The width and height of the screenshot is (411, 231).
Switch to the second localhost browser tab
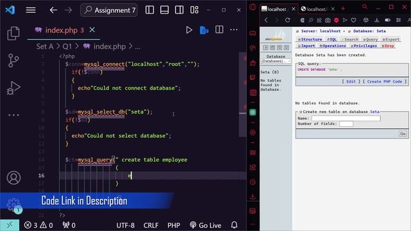[x=317, y=9]
